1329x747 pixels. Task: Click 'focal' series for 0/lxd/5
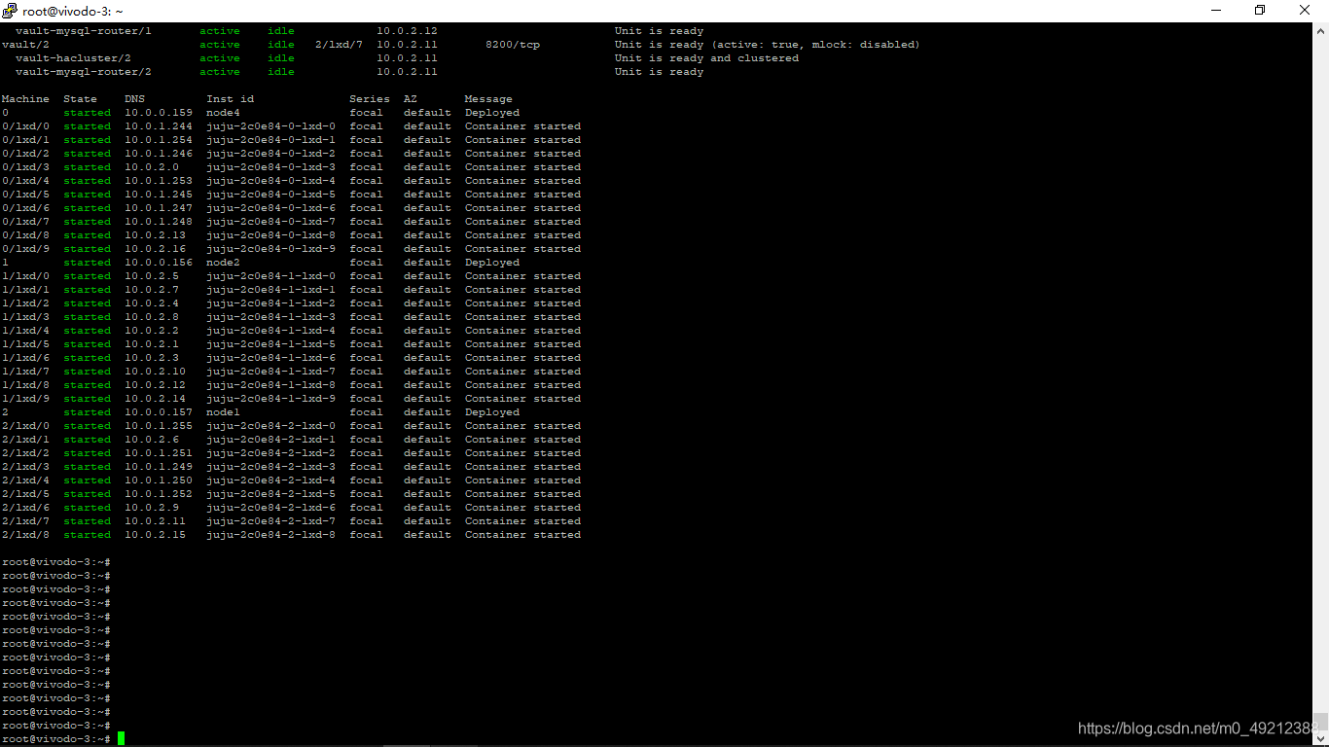pyautogui.click(x=366, y=195)
